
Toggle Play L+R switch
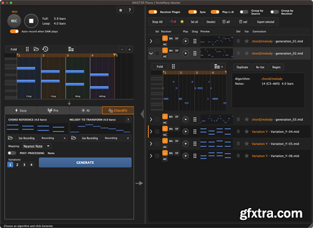(x=215, y=12)
